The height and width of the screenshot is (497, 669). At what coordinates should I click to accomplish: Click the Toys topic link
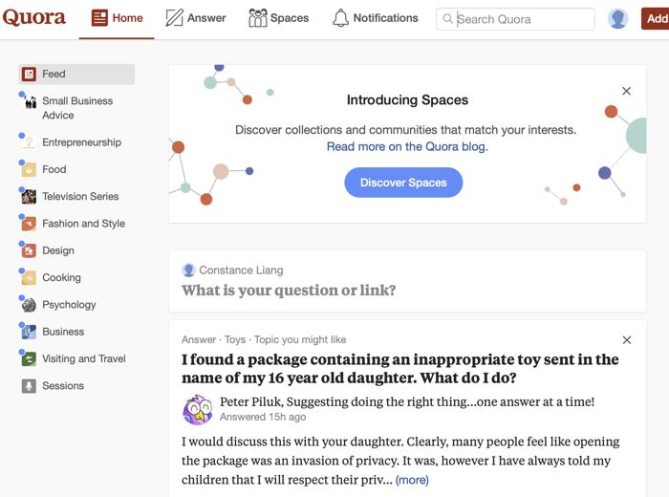coord(235,340)
